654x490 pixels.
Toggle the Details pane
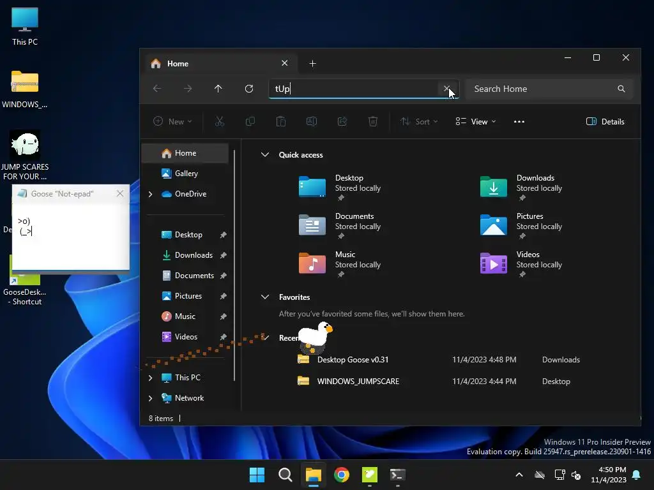click(x=605, y=122)
